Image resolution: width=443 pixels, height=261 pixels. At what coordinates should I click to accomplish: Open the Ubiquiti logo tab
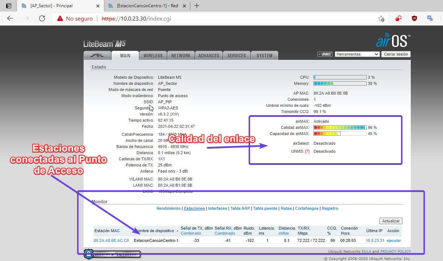coord(97,56)
